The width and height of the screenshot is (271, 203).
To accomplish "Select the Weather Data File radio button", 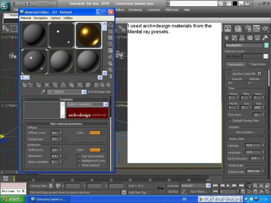I will click(229, 74).
